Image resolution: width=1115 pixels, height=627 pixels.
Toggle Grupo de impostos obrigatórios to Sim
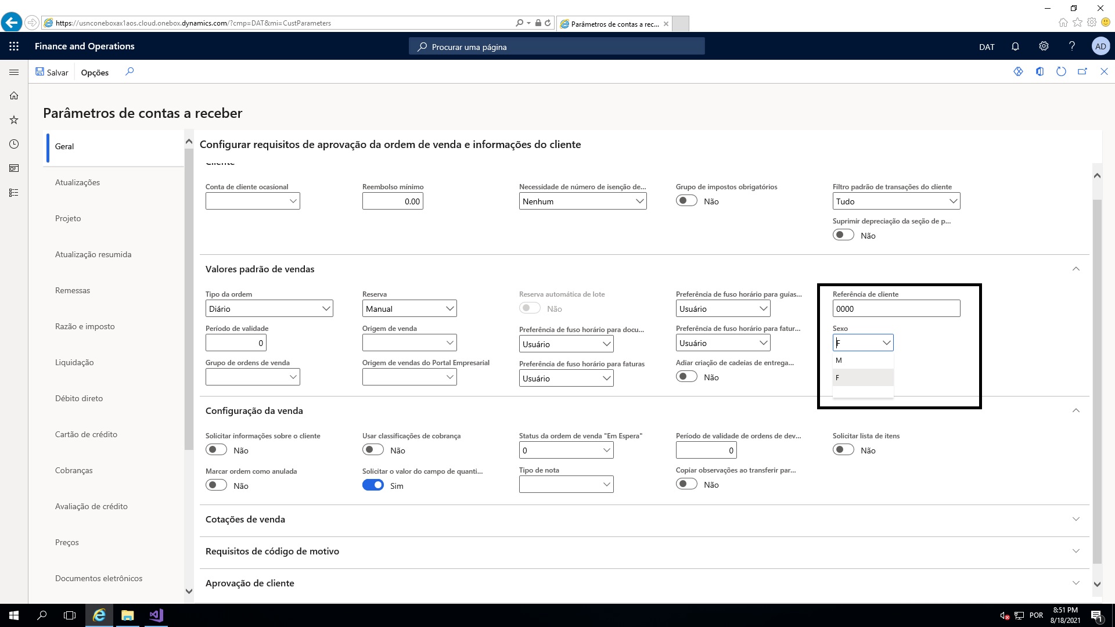coord(686,200)
